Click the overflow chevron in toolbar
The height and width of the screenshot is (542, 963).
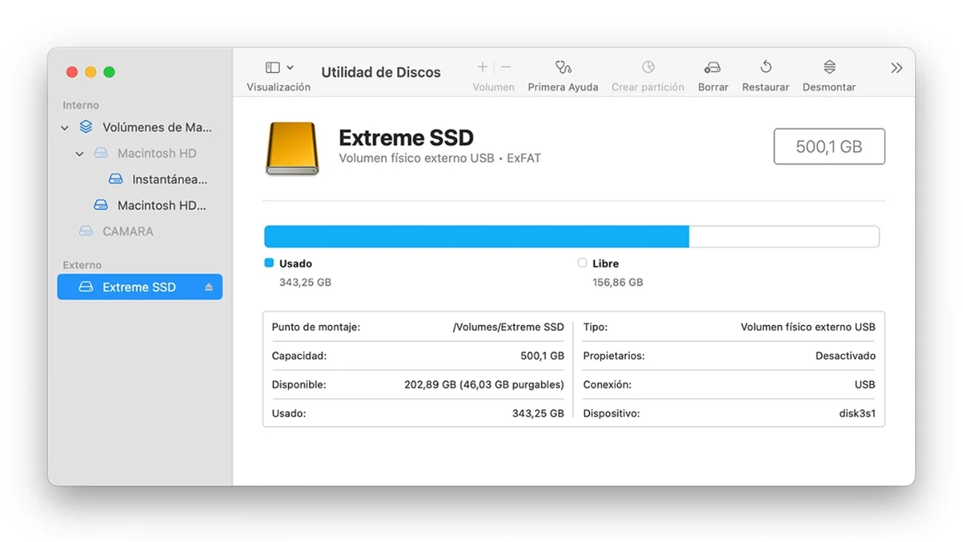[x=896, y=67]
